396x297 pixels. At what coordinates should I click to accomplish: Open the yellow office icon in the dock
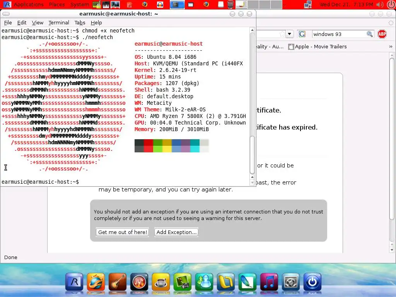(x=225, y=282)
